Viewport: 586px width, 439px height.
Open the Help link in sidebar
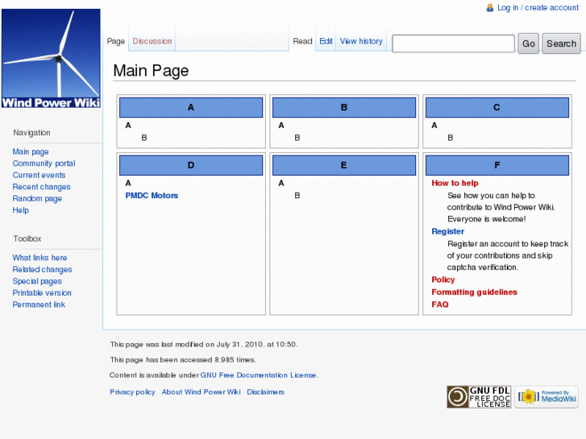pyautogui.click(x=21, y=210)
